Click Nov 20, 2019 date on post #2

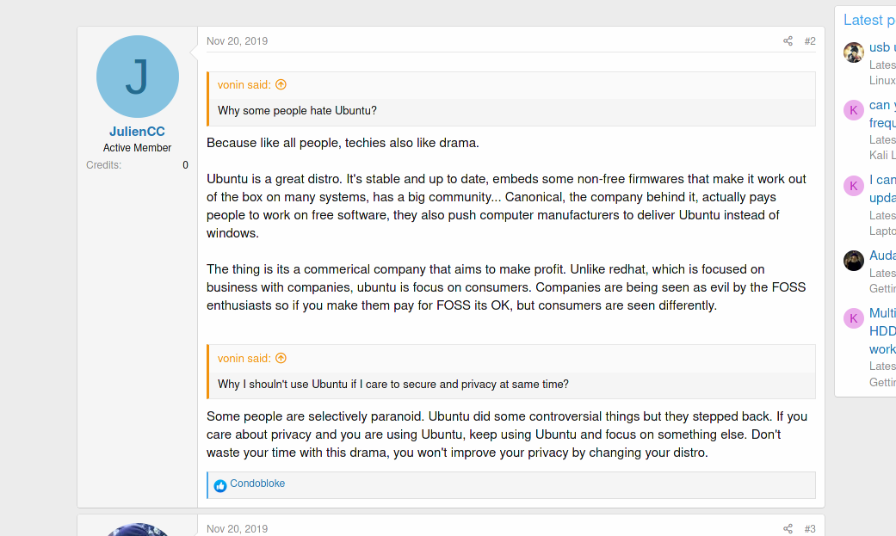tap(238, 41)
